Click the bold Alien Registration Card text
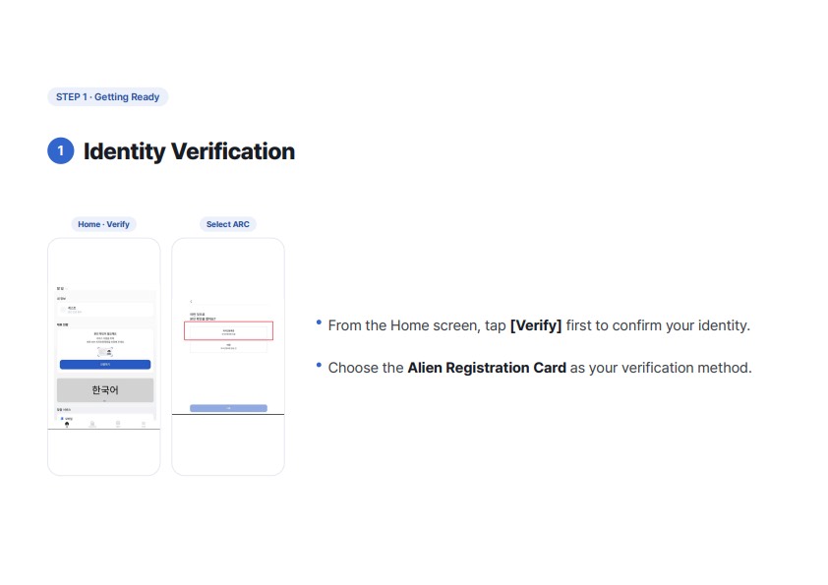Screen dimensions: 828x585 (x=487, y=368)
